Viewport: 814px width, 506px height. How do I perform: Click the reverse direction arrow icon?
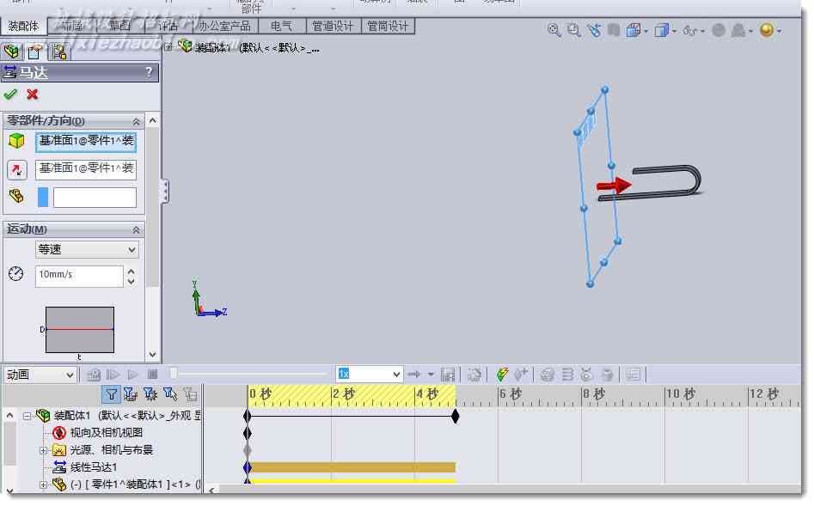(16, 169)
